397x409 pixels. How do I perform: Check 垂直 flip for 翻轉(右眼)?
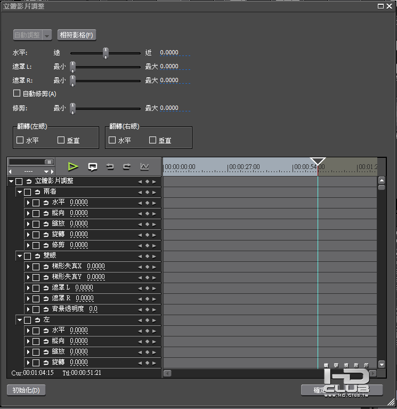[x=152, y=140]
